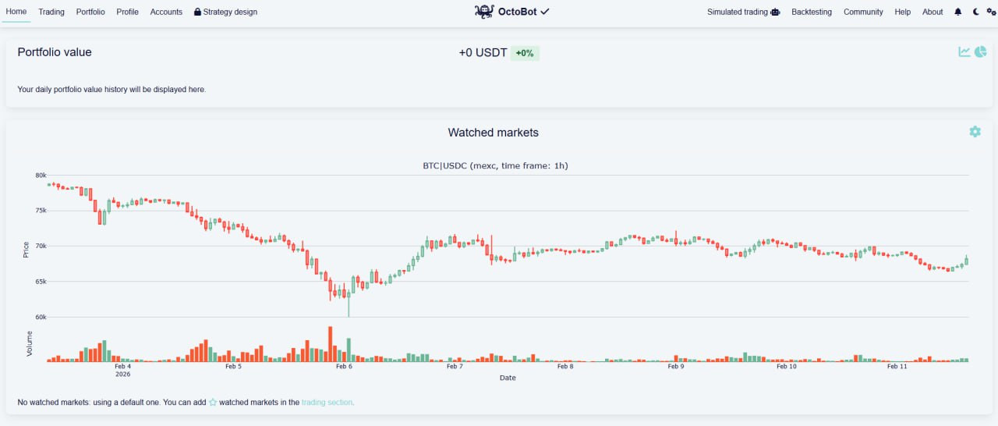
Task: Show the portfolio history line-chart icon
Action: (964, 51)
